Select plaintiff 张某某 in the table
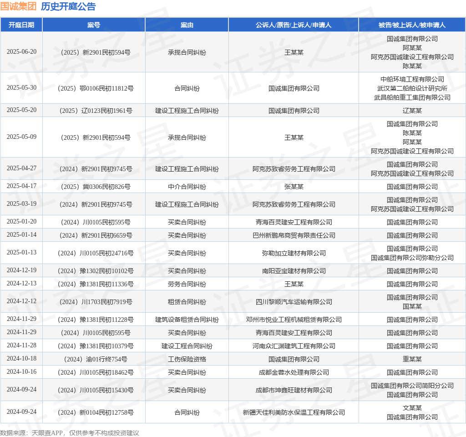The image size is (466, 437). [294, 187]
